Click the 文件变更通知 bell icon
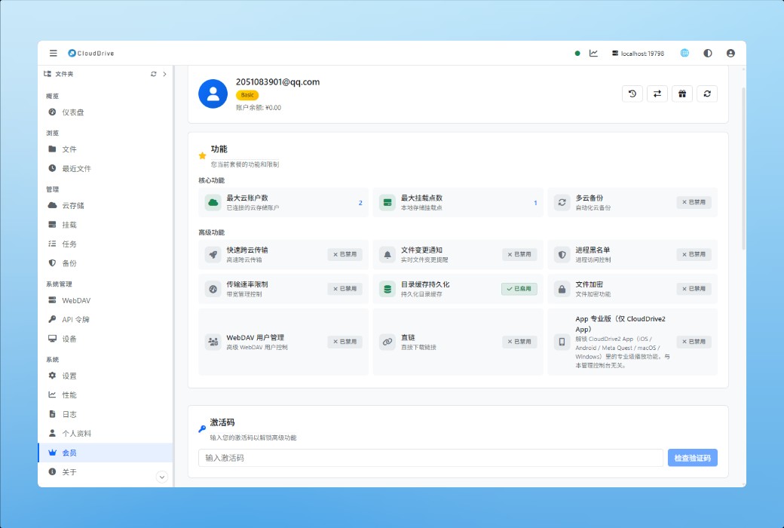This screenshot has width=784, height=528. point(387,254)
